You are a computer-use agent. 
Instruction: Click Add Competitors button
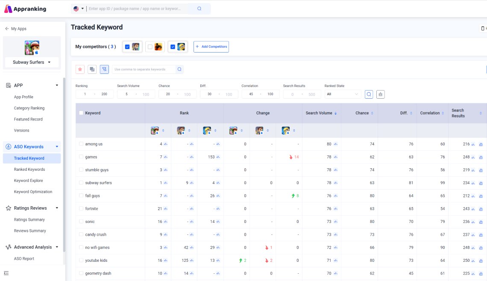[x=211, y=47]
